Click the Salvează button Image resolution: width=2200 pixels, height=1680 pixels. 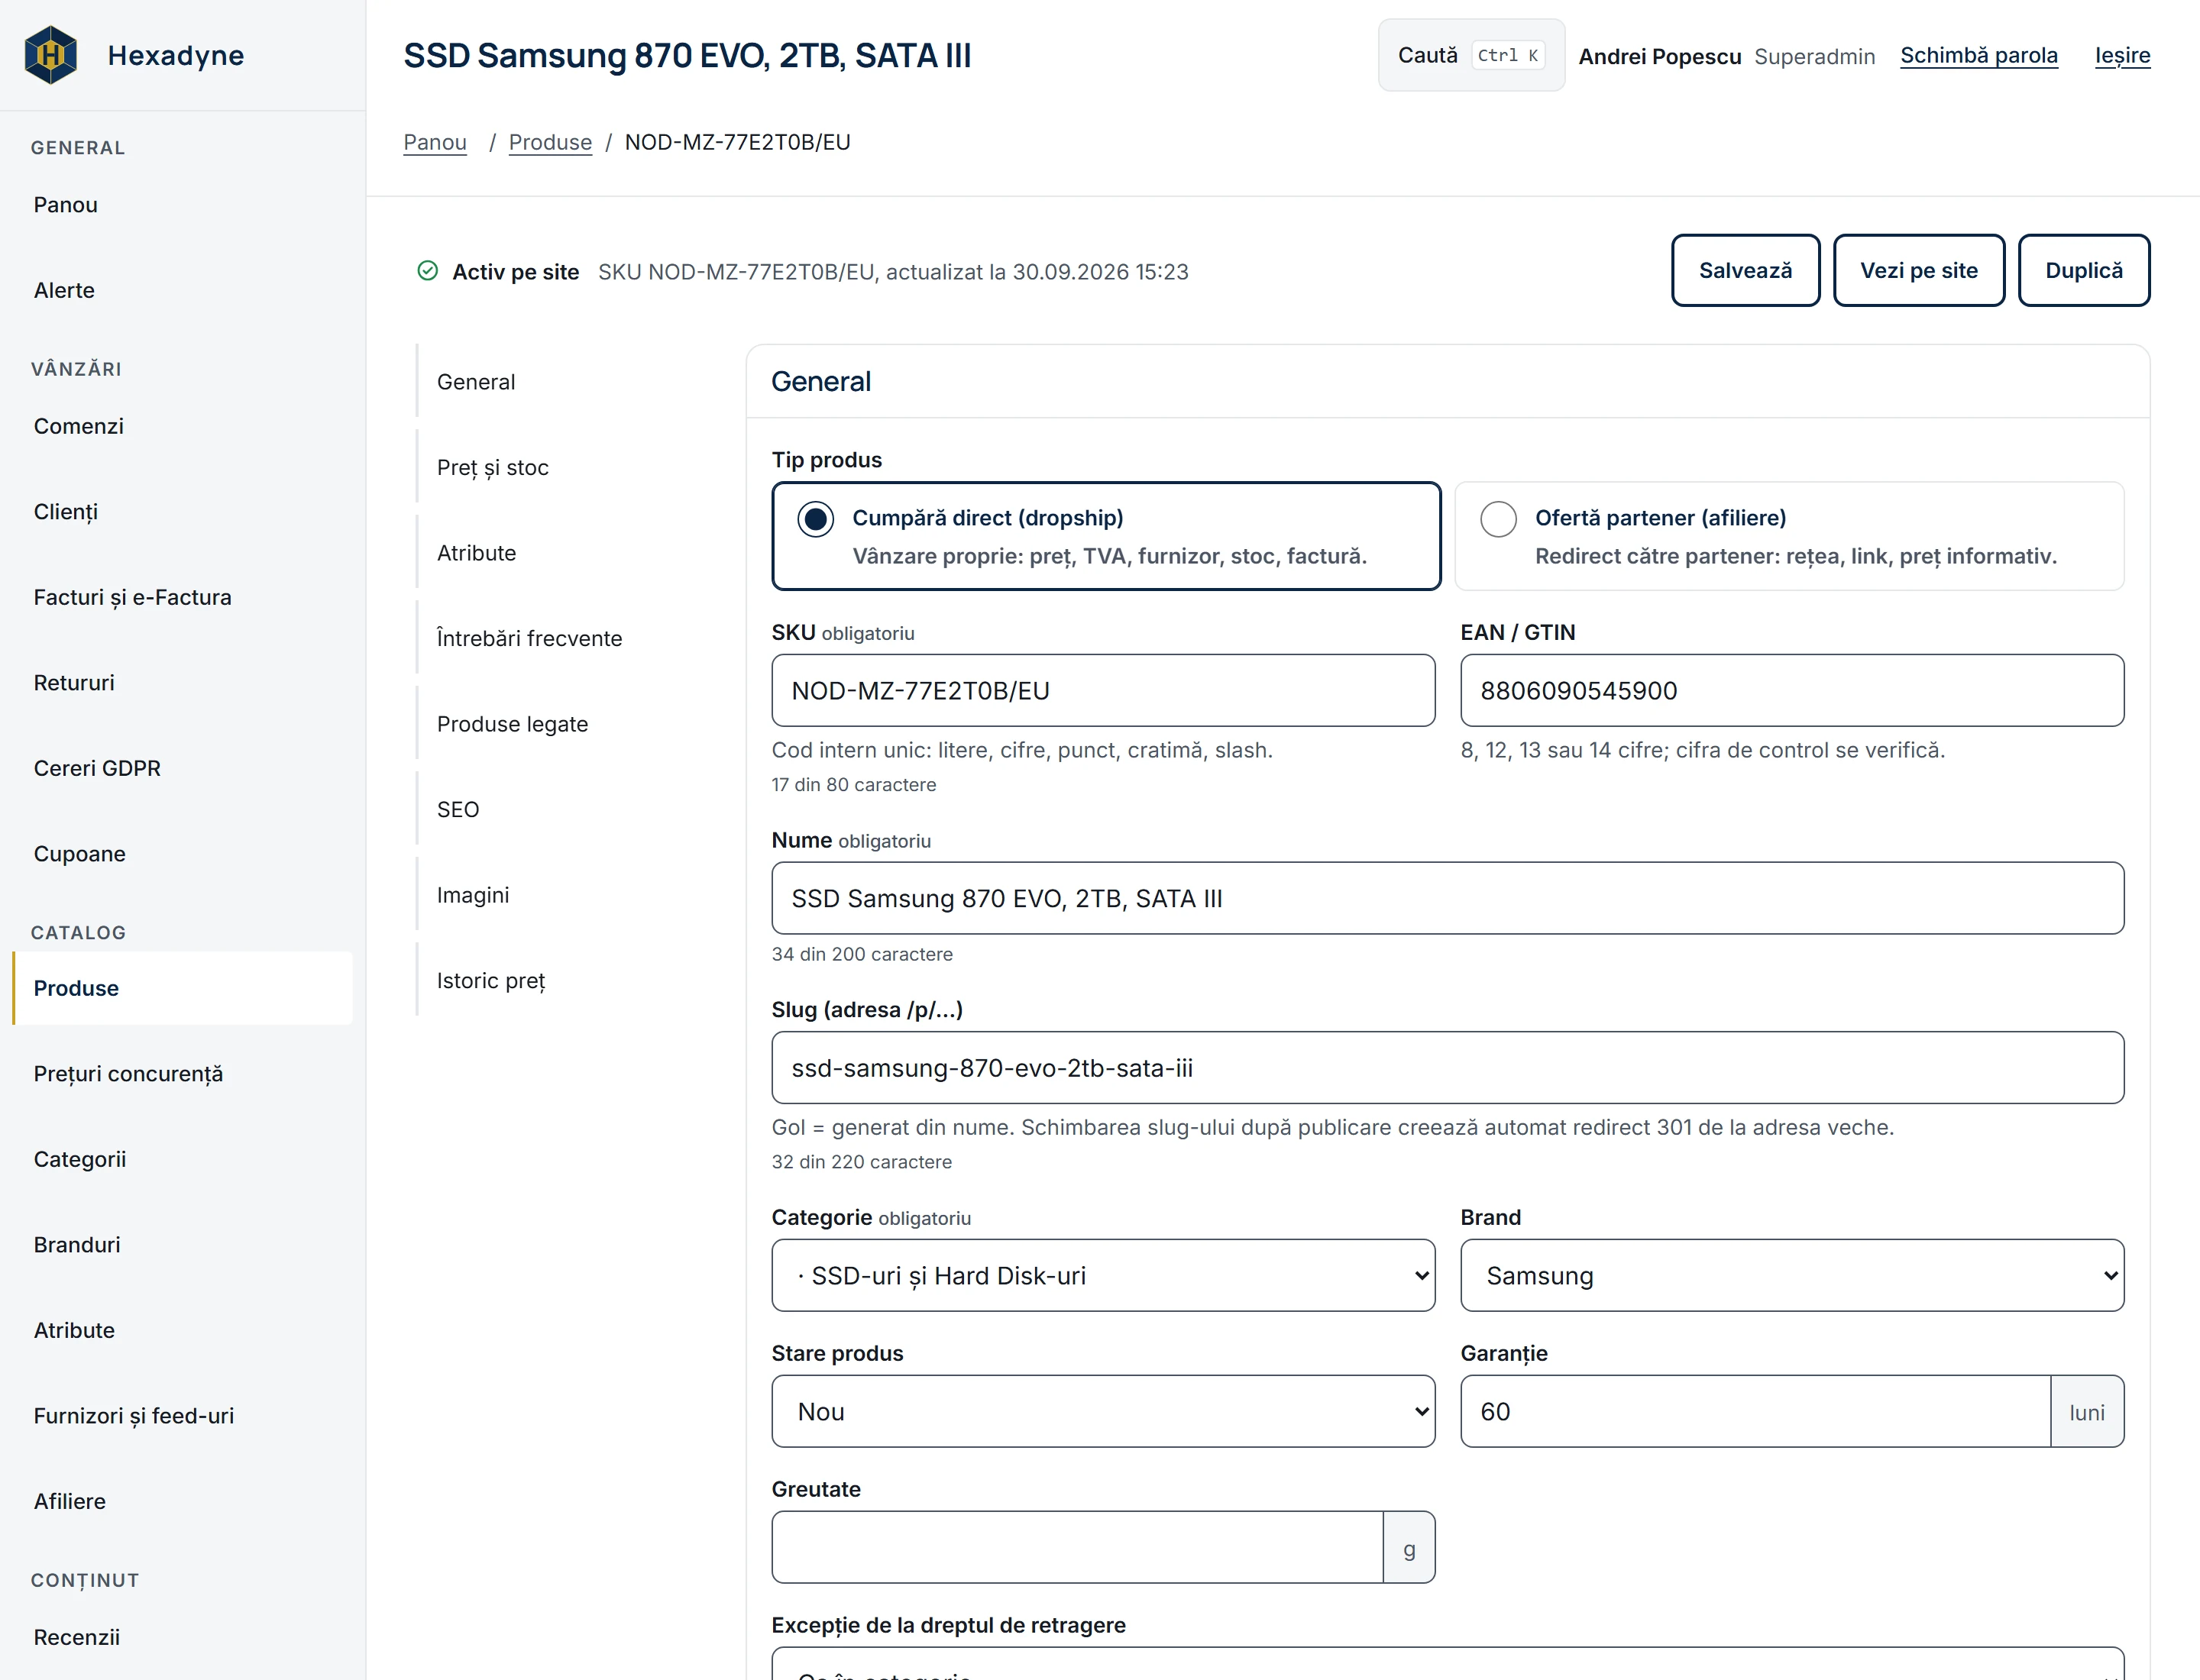(x=1744, y=270)
